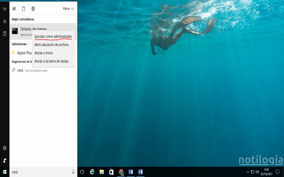Open the hamburger menu in search panel
Screen dimensions: 284x177
pos(5,9)
